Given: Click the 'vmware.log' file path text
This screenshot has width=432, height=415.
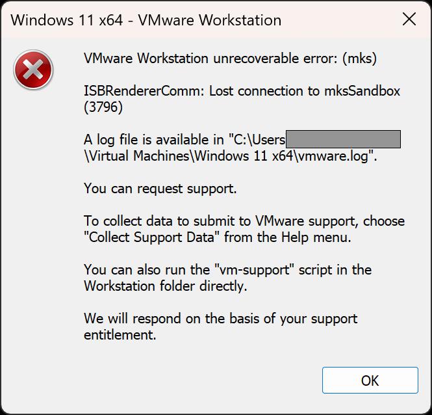Looking at the screenshot, I should click(x=334, y=156).
